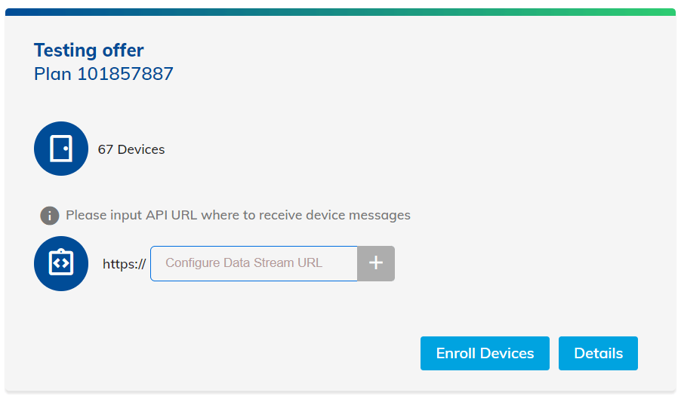Focus the Configure Data Stream URL field
Viewport: 681px width, 399px height.
(254, 263)
